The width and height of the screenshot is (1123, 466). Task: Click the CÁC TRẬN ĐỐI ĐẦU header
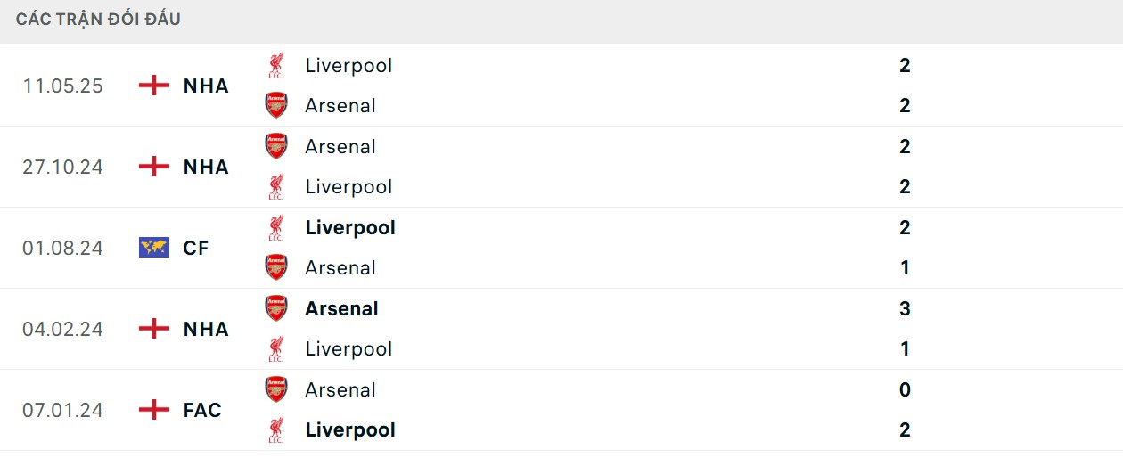pyautogui.click(x=98, y=19)
